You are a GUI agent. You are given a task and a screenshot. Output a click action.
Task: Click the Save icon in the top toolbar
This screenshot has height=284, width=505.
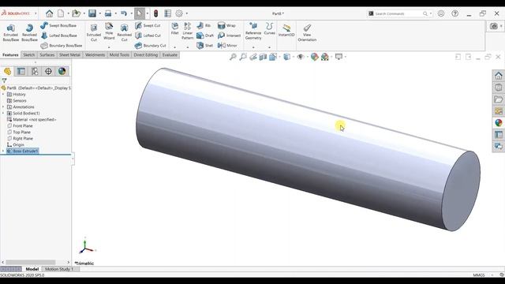(x=92, y=13)
